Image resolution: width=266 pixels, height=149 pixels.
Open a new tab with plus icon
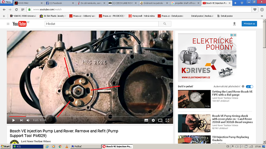click(235, 3)
